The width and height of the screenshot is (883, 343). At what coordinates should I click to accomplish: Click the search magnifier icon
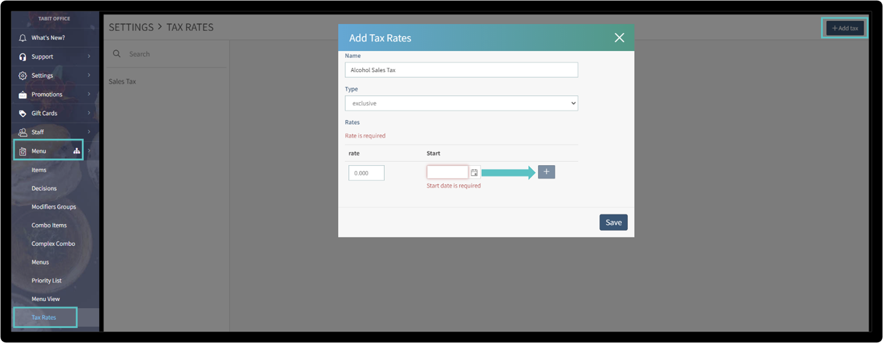pyautogui.click(x=117, y=54)
